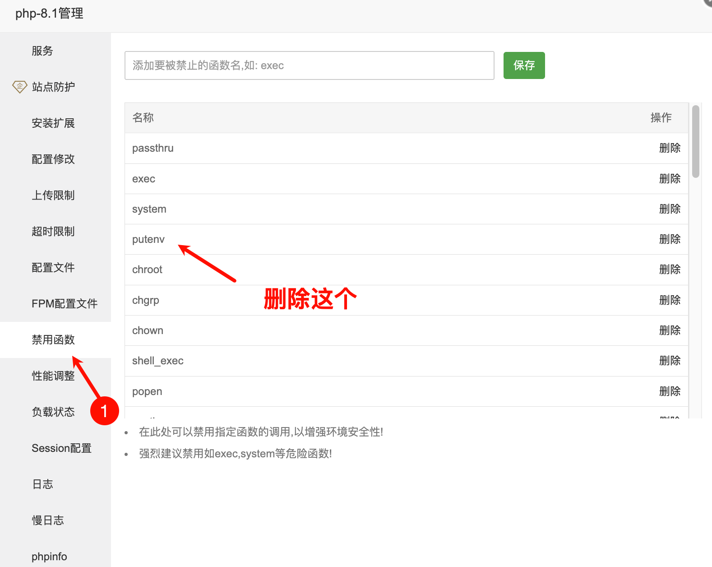Image resolution: width=712 pixels, height=567 pixels.
Task: Select the chgrp row name
Action: 146,300
